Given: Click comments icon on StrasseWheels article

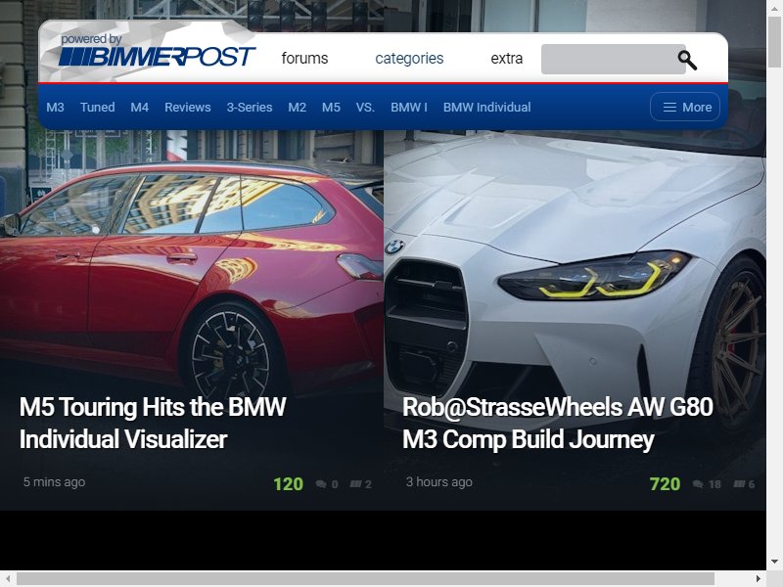Looking at the screenshot, I should (x=698, y=483).
